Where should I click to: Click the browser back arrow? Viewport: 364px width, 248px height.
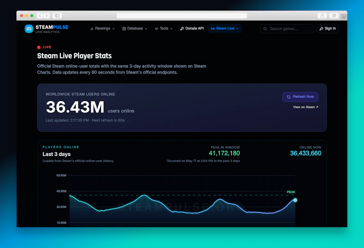pos(40,15)
